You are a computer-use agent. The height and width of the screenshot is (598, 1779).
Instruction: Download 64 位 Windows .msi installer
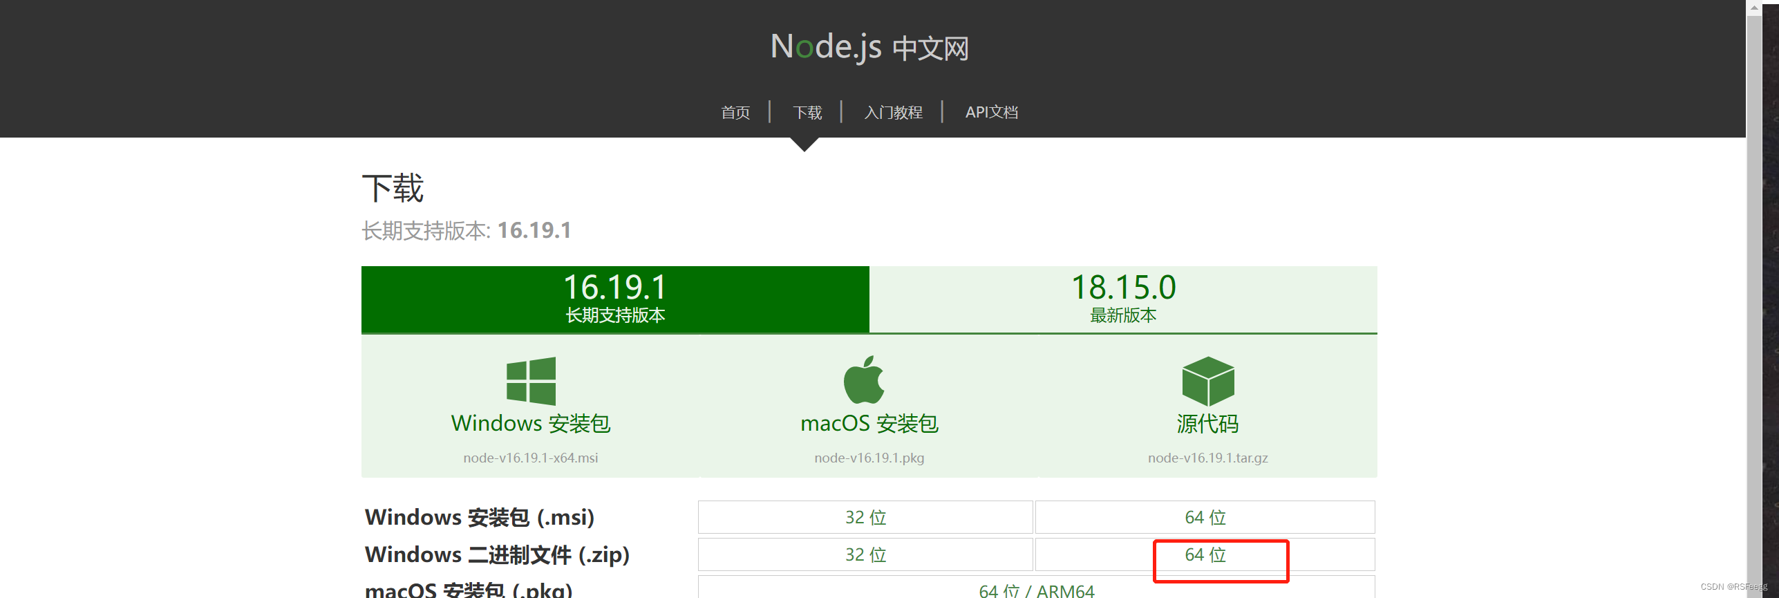click(1205, 517)
